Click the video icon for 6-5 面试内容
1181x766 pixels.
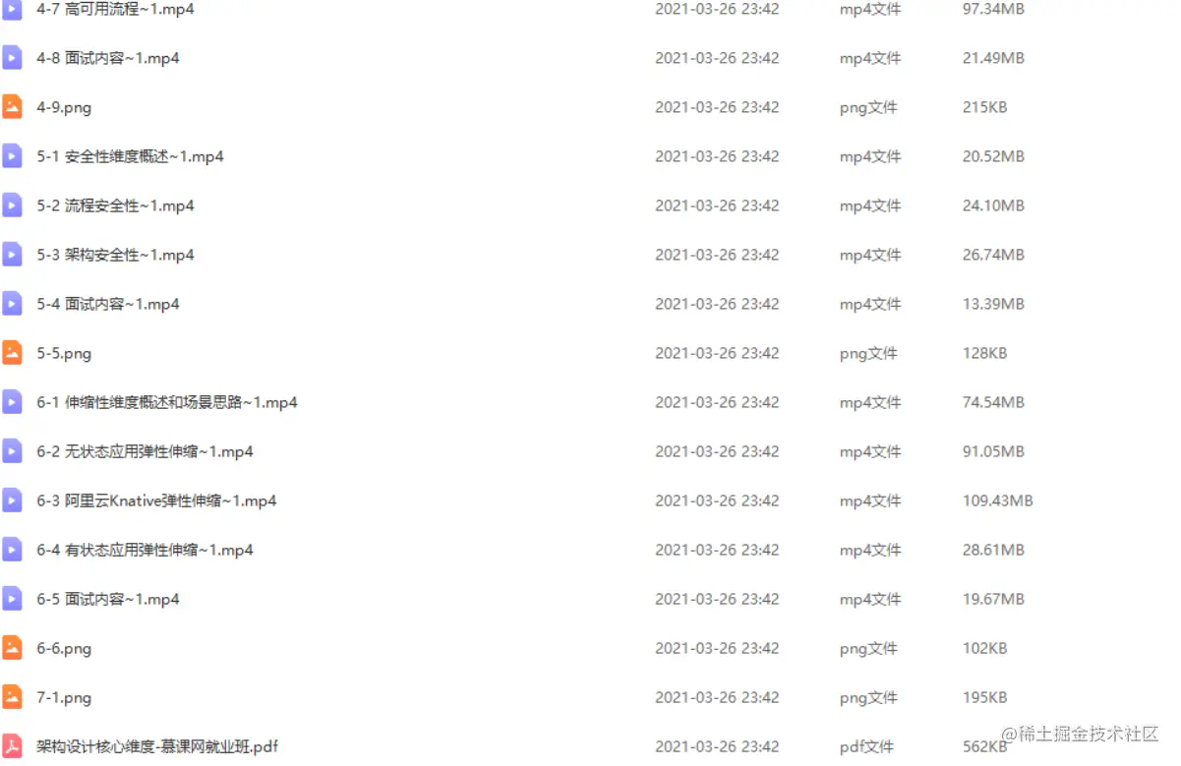(x=12, y=599)
